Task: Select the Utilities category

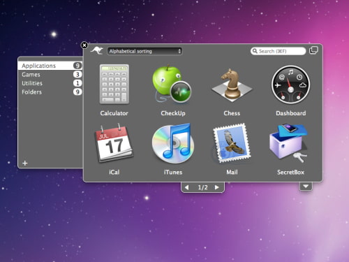Action: [50, 83]
